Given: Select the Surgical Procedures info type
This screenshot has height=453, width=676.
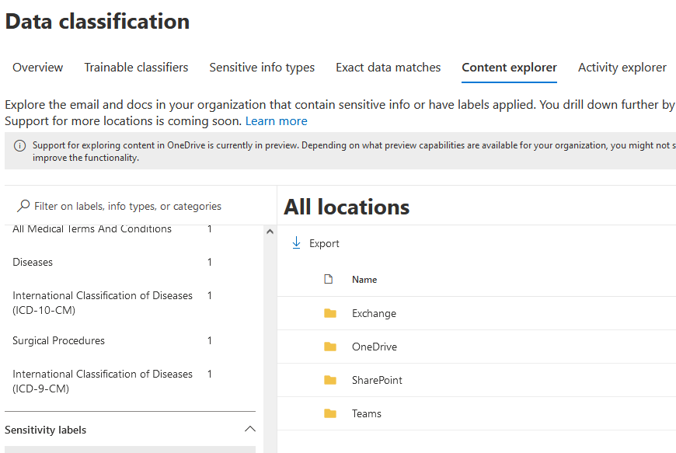Looking at the screenshot, I should pyautogui.click(x=58, y=340).
